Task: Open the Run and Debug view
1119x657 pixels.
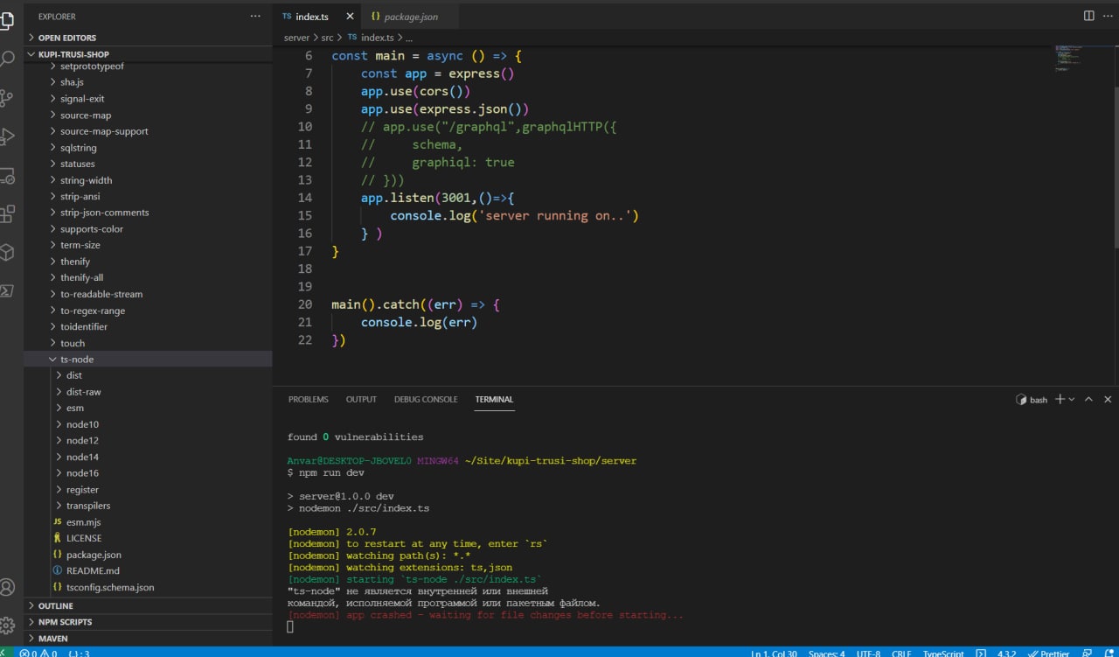Action: (x=8, y=136)
